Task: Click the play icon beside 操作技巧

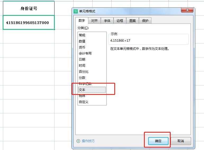Action: tap(78, 141)
